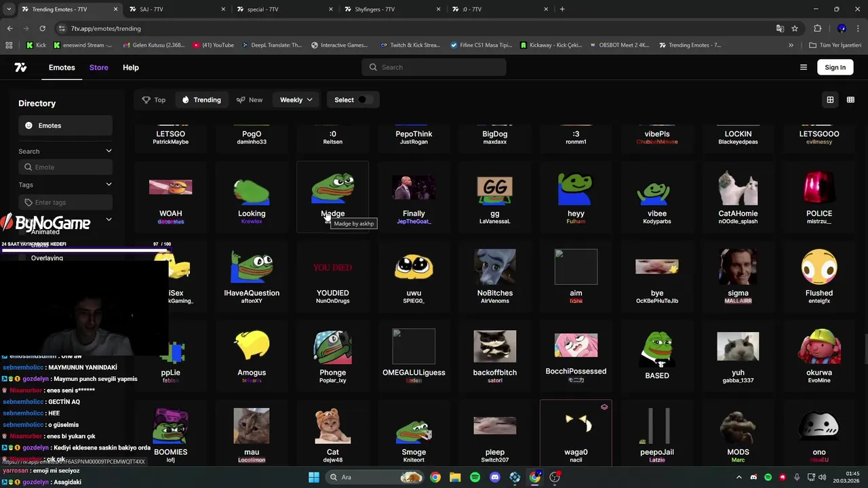Image resolution: width=868 pixels, height=488 pixels.
Task: Open the backoffbitch cat emote
Action: [x=495, y=356]
